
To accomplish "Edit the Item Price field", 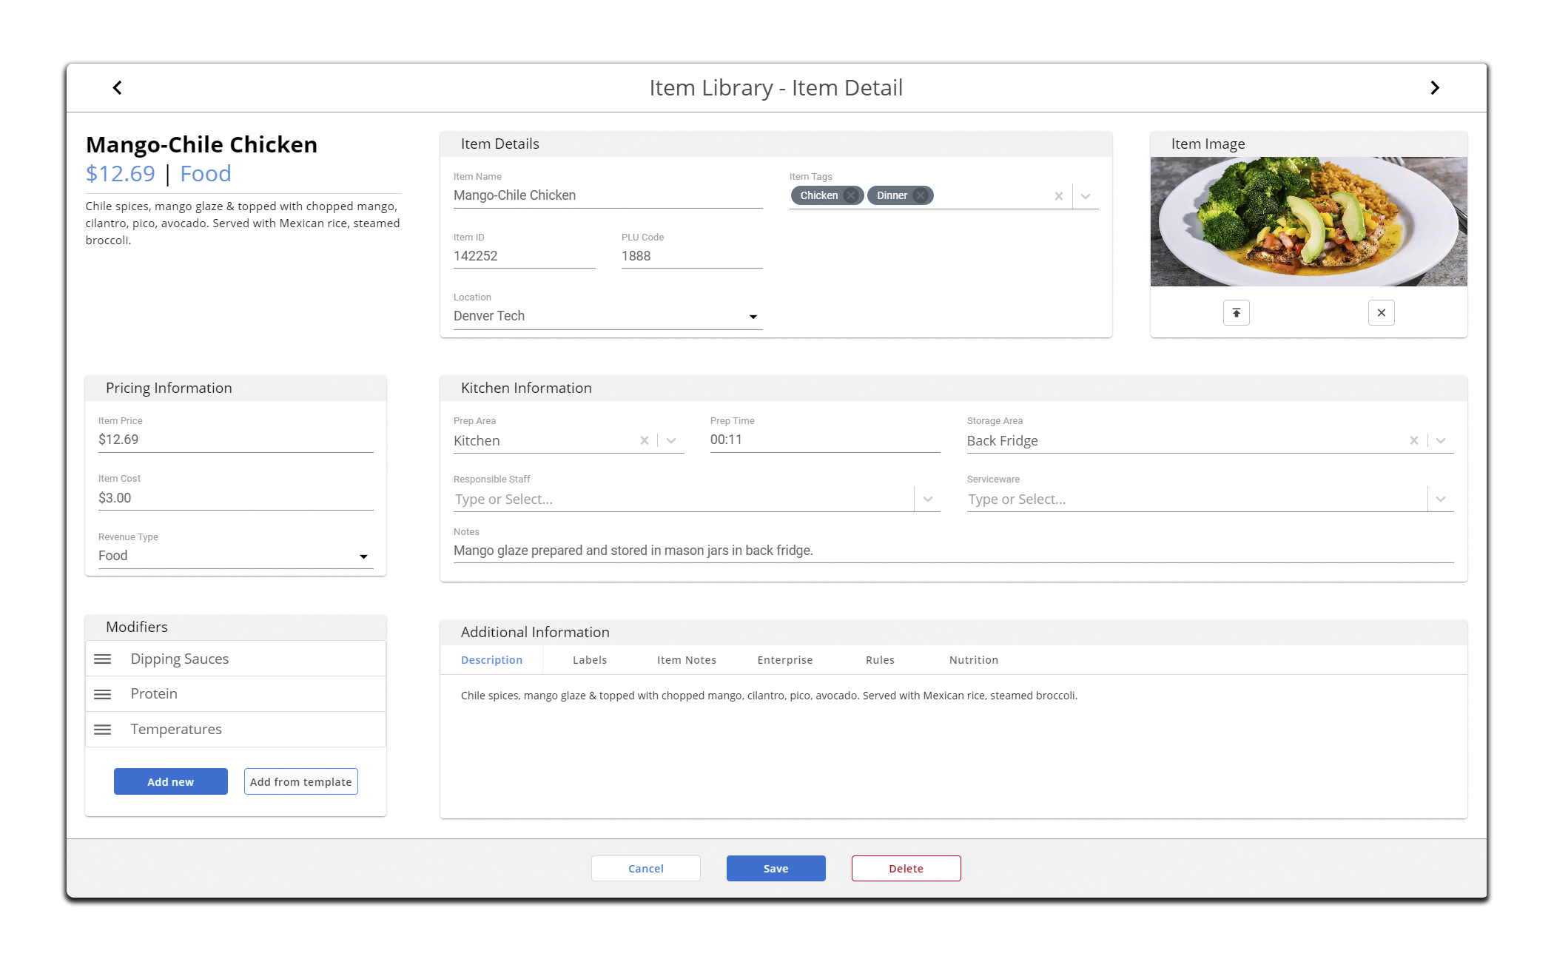I will (235, 440).
